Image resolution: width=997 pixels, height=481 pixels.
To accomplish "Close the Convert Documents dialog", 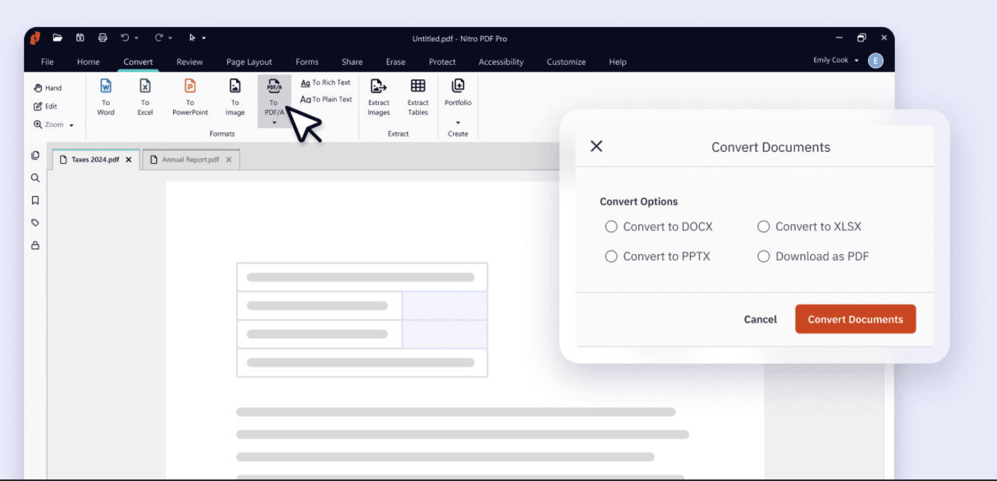I will pos(596,146).
